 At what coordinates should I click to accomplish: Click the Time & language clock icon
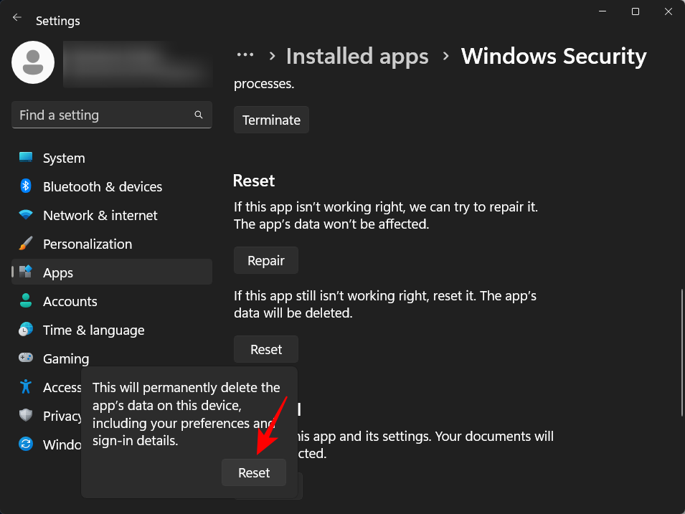[x=24, y=330]
